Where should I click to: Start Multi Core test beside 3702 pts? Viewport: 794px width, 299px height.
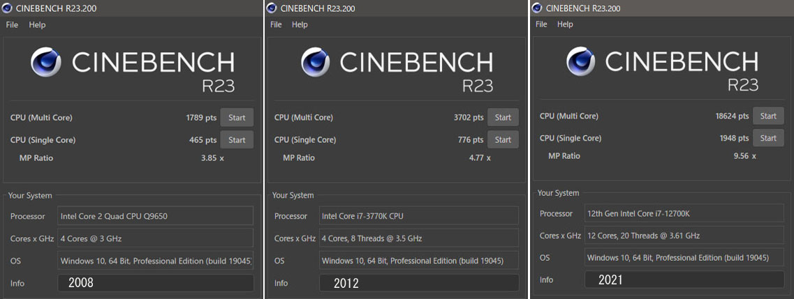point(503,117)
